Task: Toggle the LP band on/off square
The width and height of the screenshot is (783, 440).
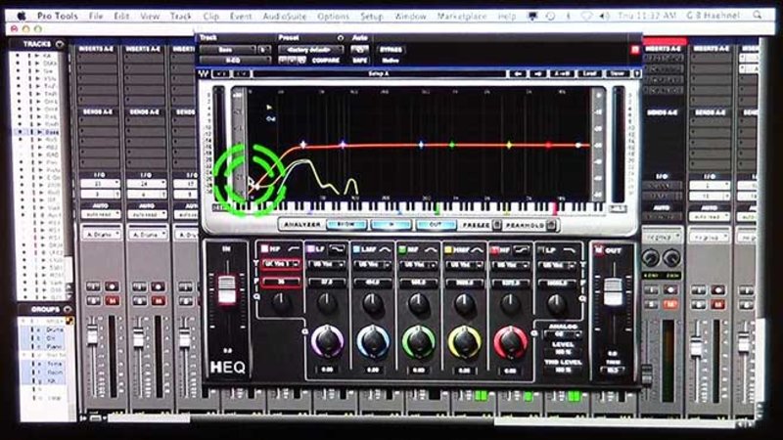Action: pos(541,250)
